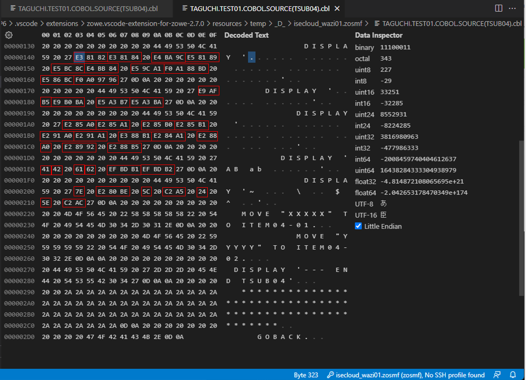Switch to the inactive first TSUB04.cbl tab
Image resolution: width=526 pixels, height=380 pixels.
87,9
